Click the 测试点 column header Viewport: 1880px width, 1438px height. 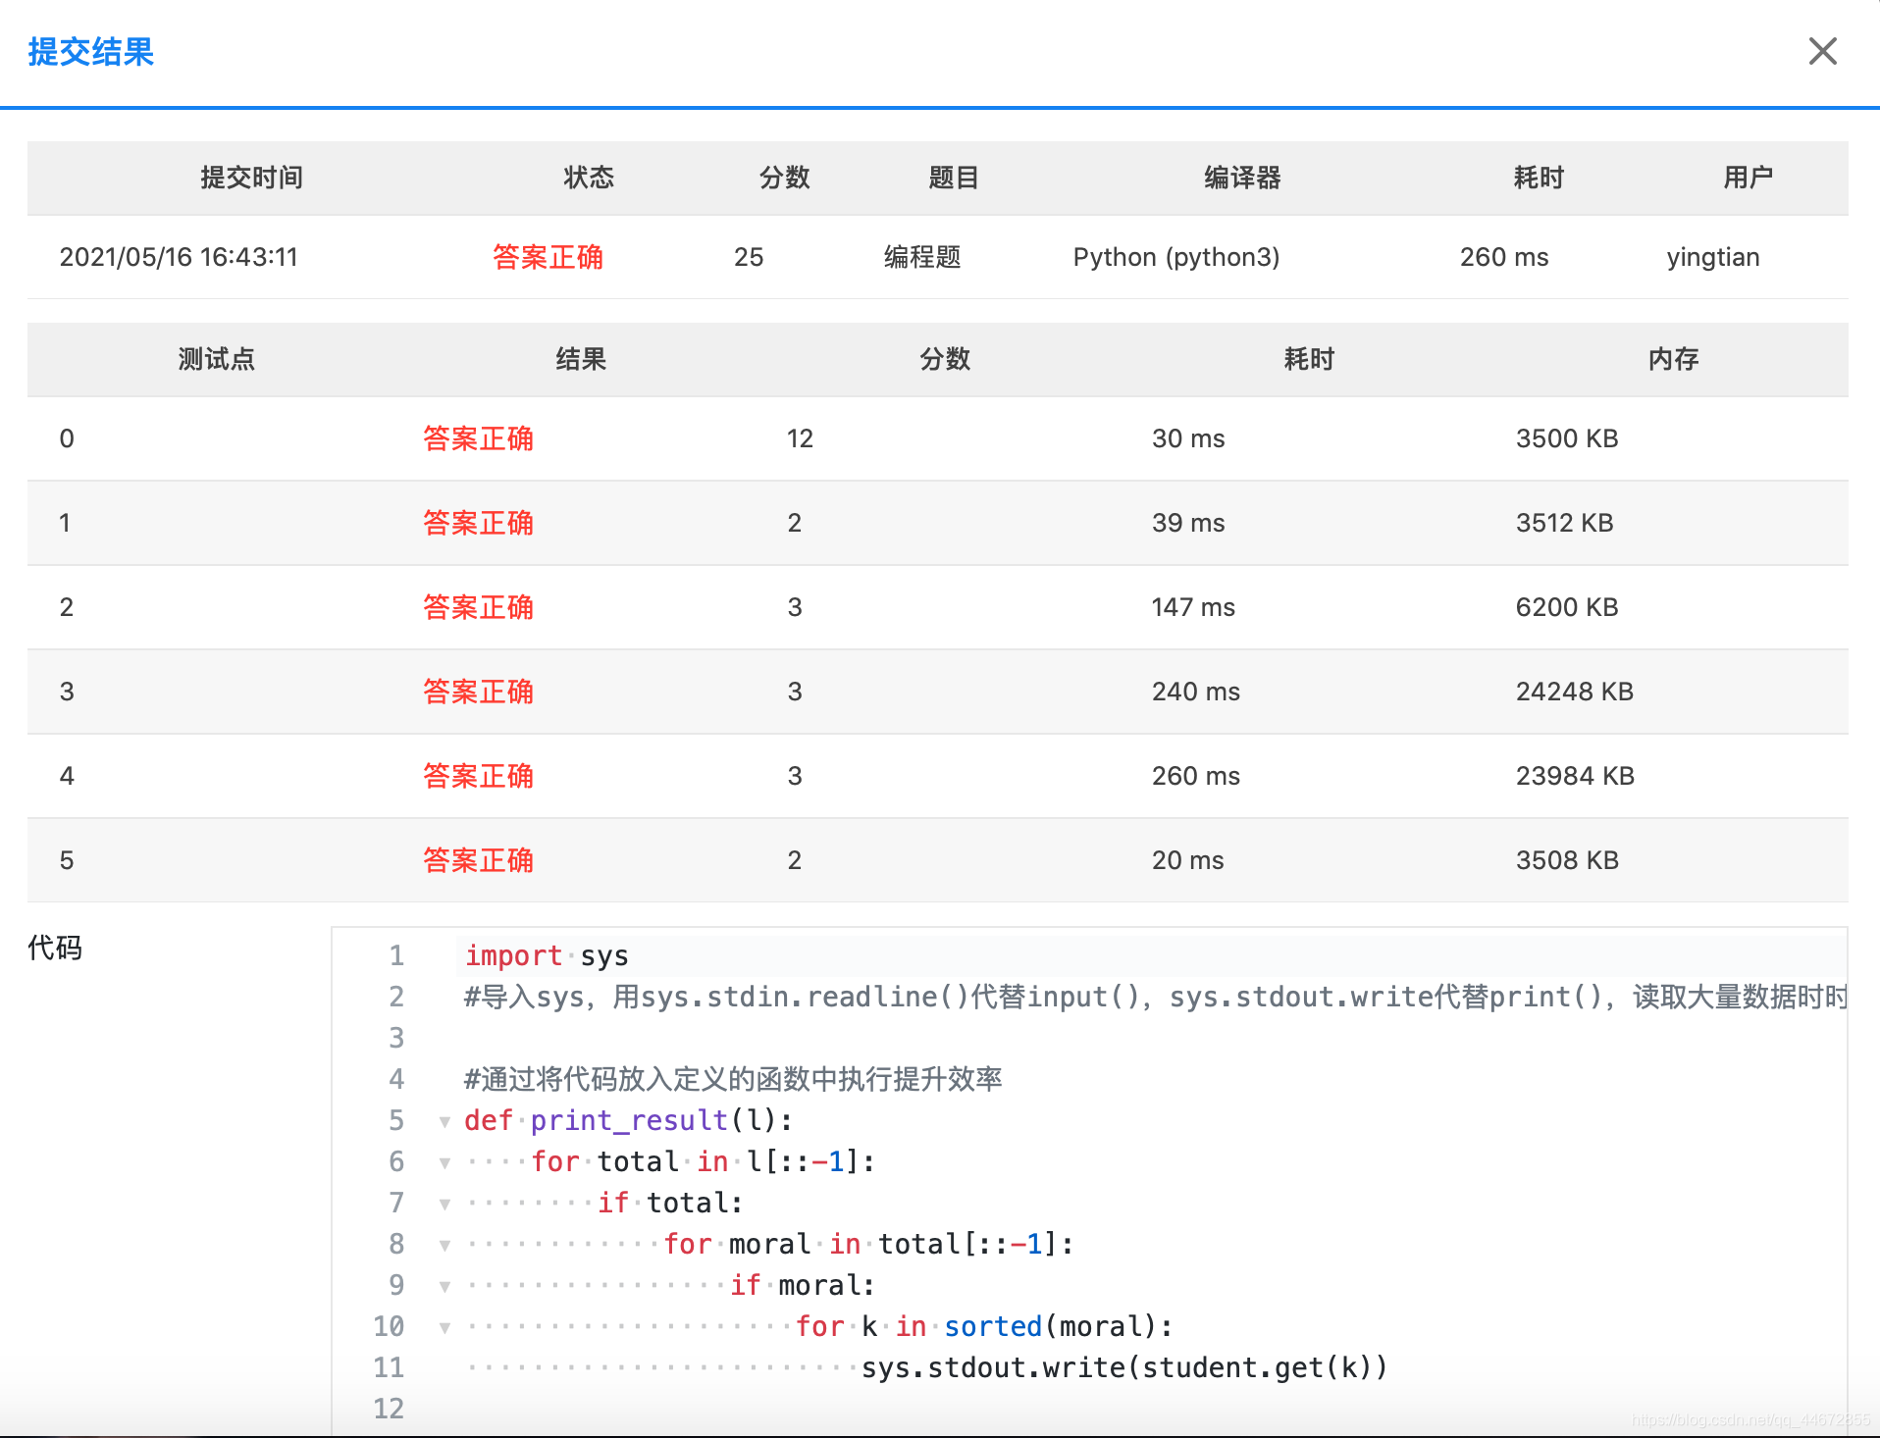[x=216, y=360]
